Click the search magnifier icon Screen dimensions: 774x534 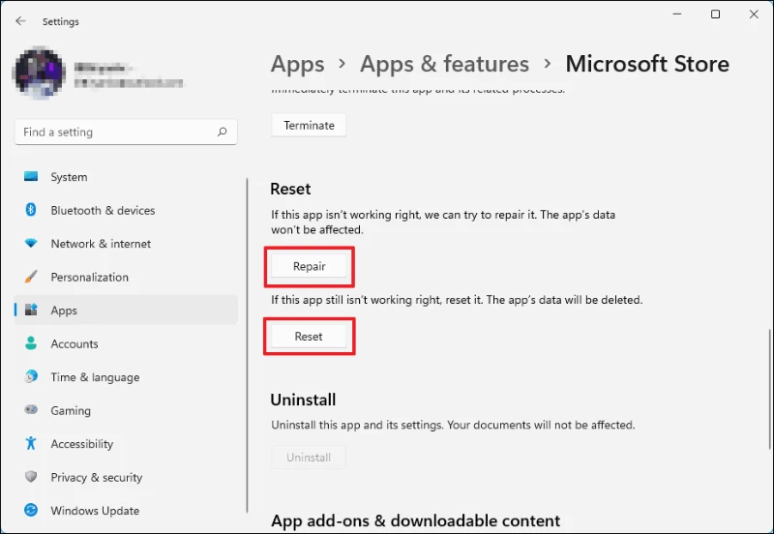(223, 132)
